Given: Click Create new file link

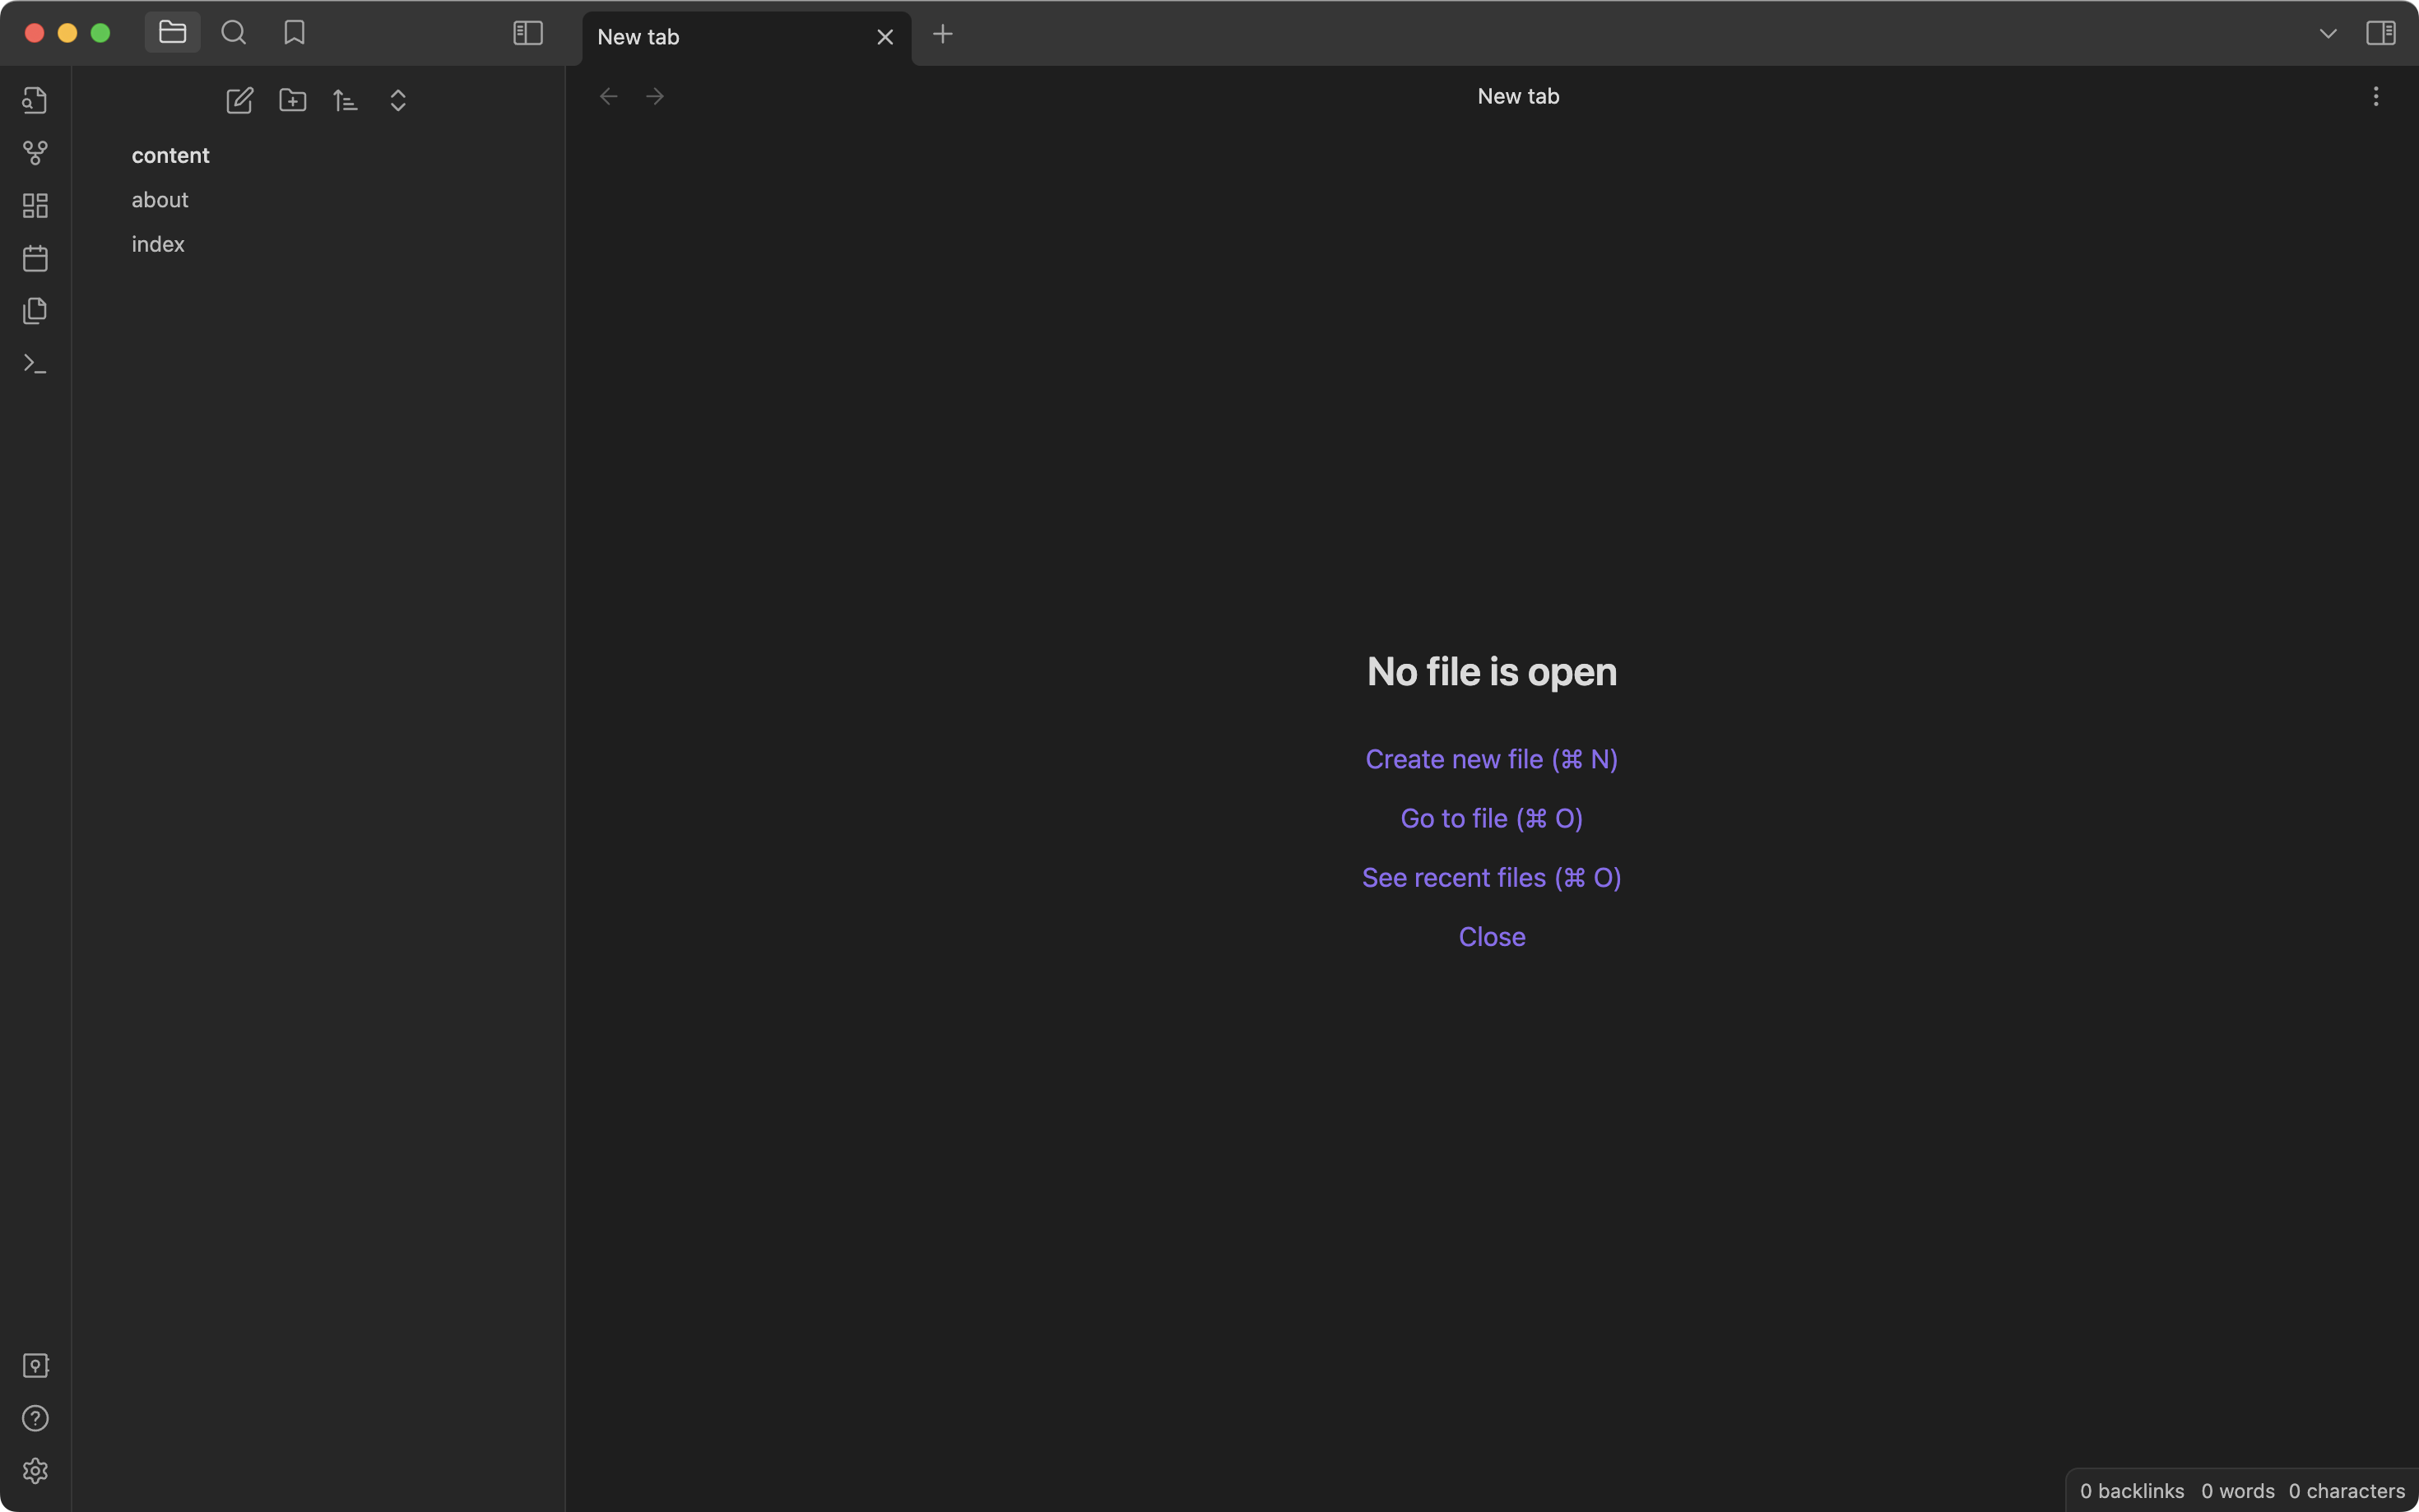Looking at the screenshot, I should (1493, 759).
